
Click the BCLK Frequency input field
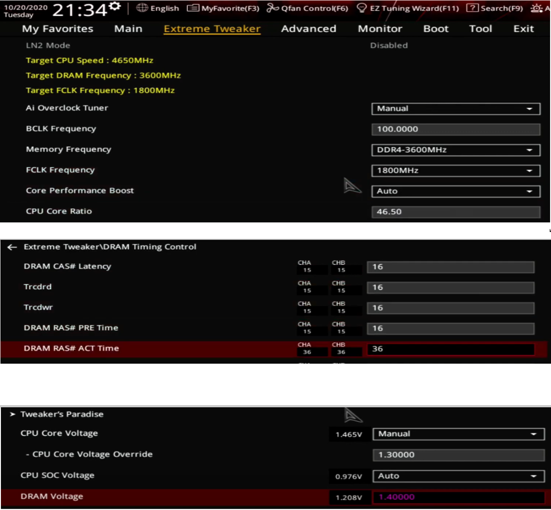click(456, 129)
